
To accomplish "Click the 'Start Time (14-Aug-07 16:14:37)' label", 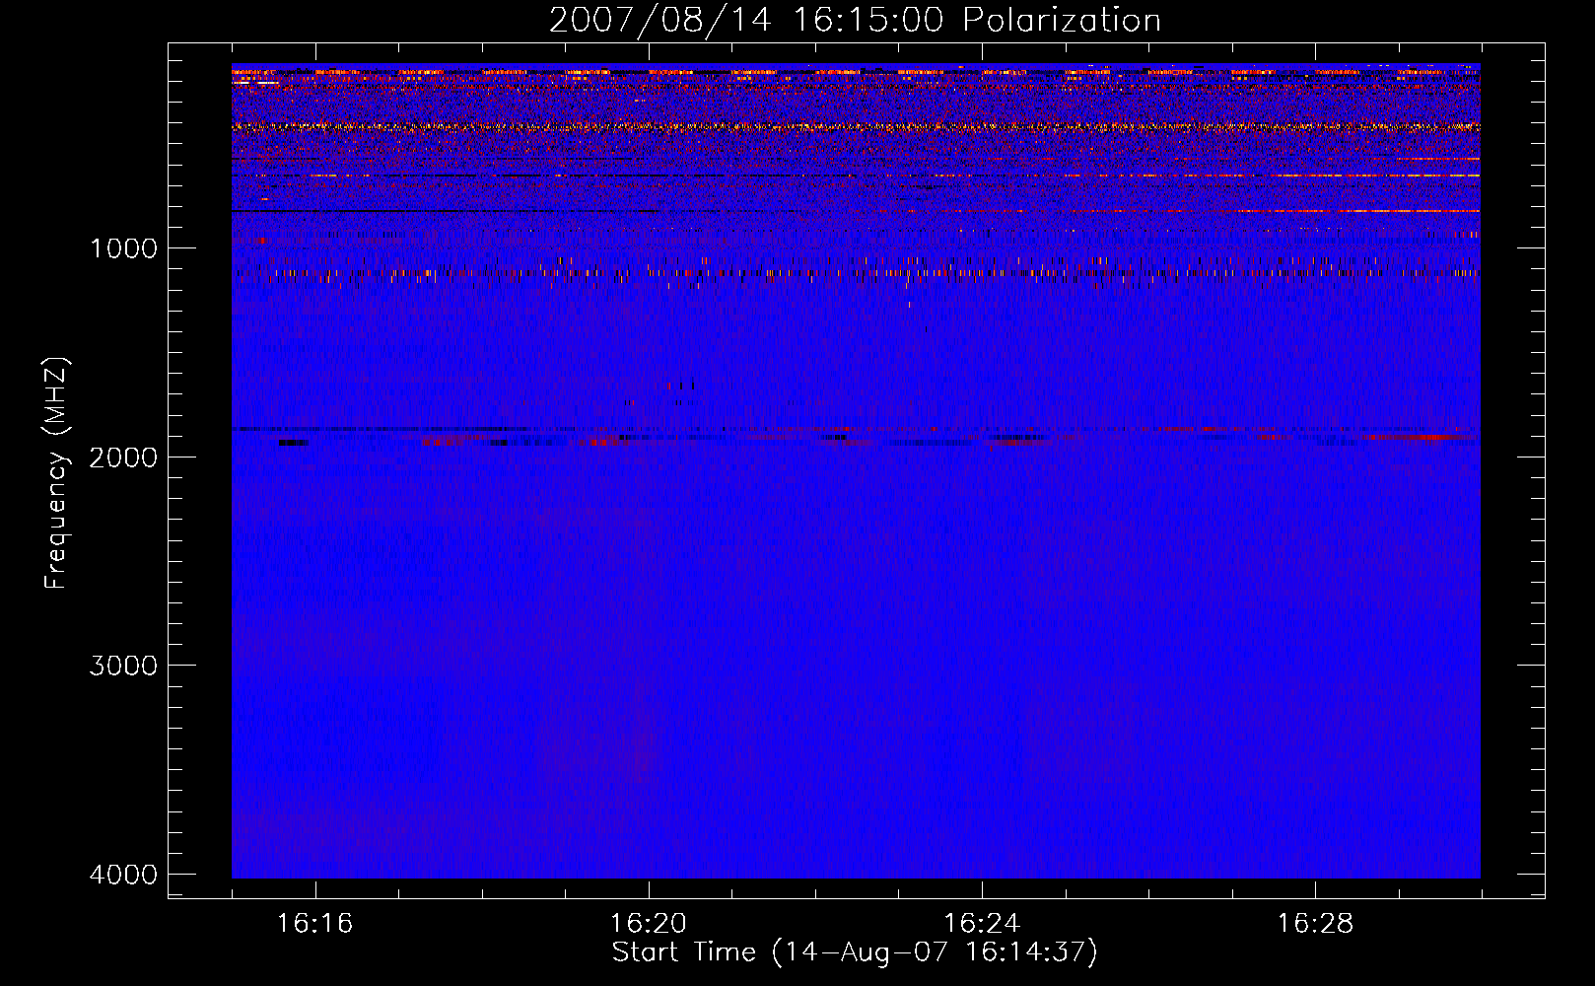I will (x=855, y=952).
